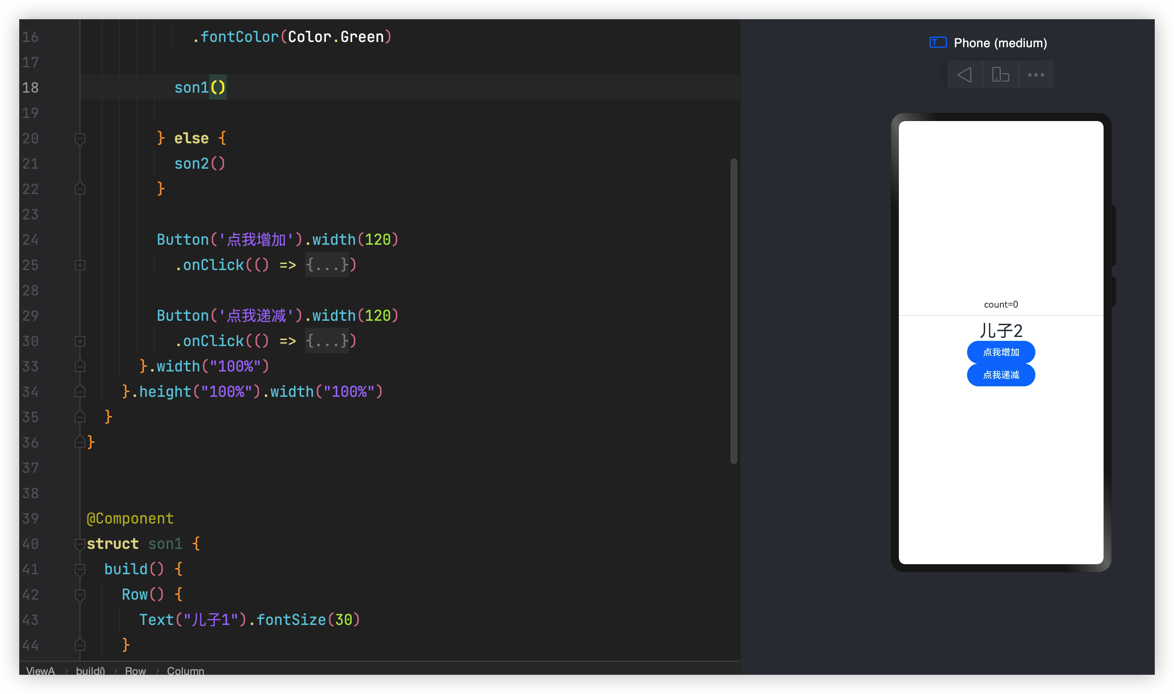Click the else keyword on line 20
Screen dimensions: 1174x694
(x=192, y=139)
